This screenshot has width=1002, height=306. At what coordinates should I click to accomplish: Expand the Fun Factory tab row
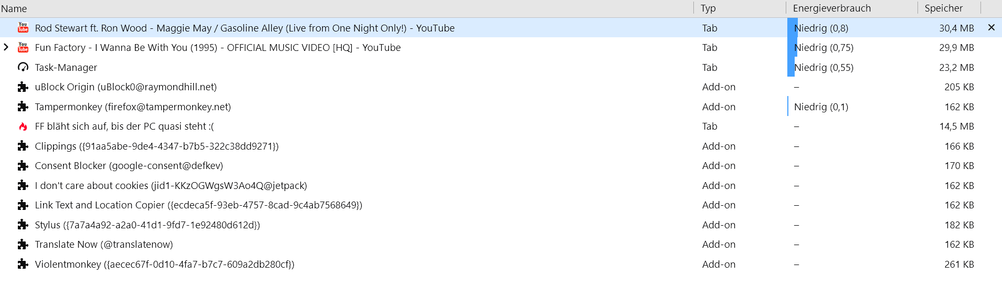point(6,47)
